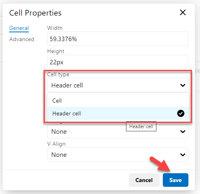Select the highlighted Header cell list option

tap(118, 113)
